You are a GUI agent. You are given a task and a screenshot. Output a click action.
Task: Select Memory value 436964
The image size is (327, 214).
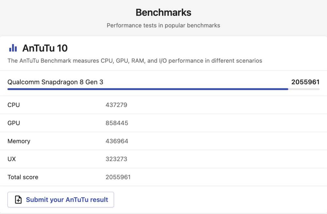click(117, 141)
